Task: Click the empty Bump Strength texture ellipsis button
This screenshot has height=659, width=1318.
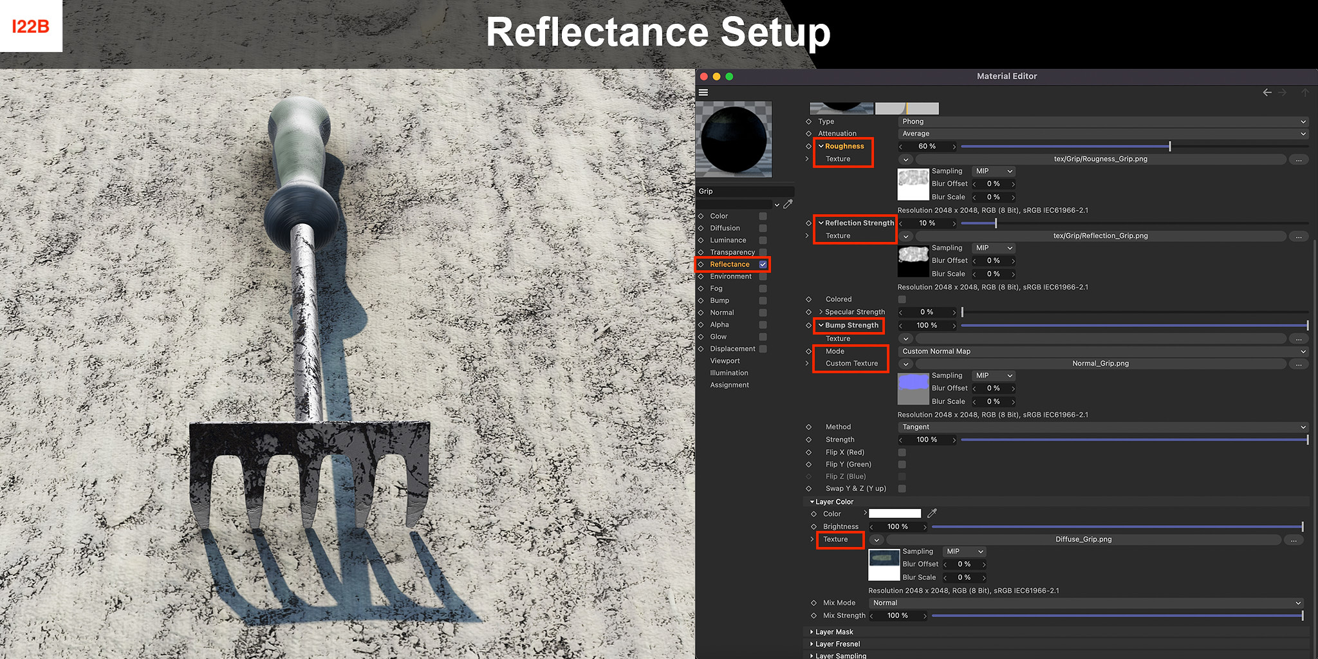Action: click(x=1299, y=339)
